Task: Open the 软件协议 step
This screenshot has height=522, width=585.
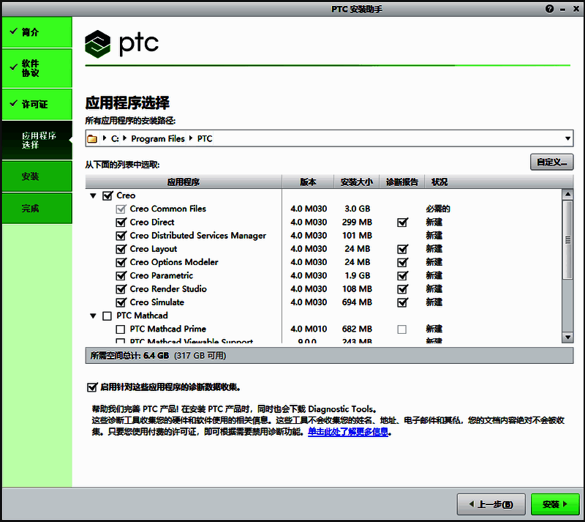Action: click(36, 68)
